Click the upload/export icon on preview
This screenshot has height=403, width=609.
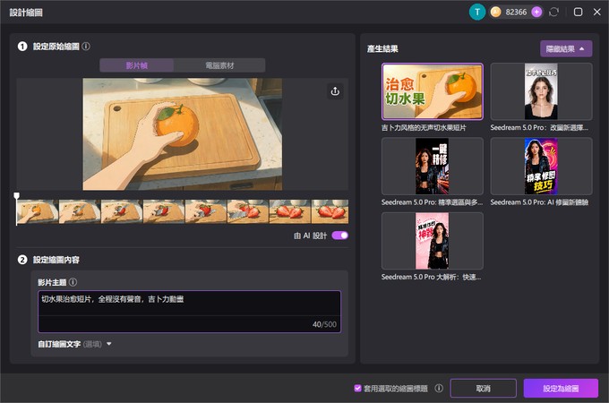pyautogui.click(x=335, y=91)
